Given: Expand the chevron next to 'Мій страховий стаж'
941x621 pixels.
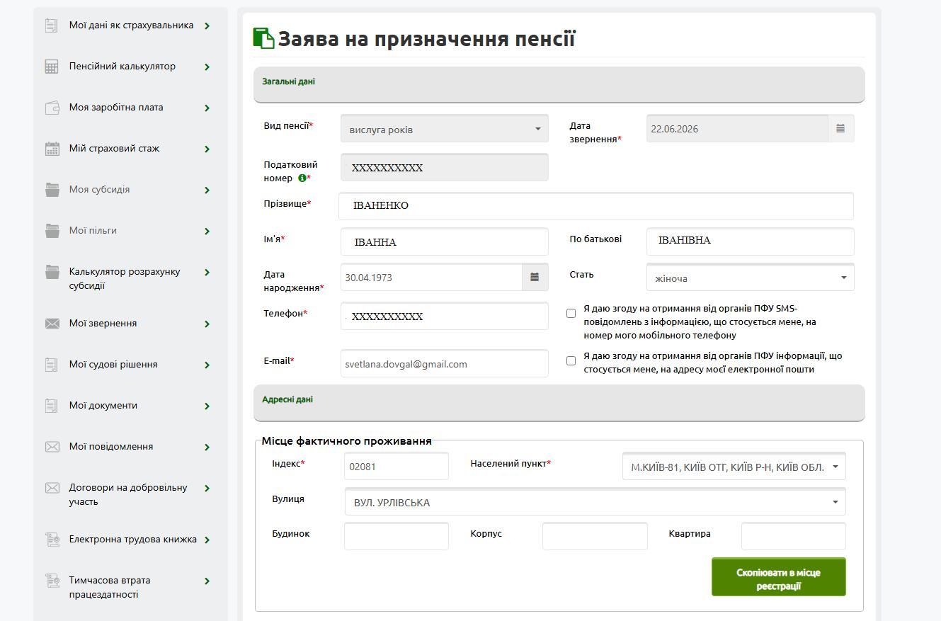Looking at the screenshot, I should [207, 149].
